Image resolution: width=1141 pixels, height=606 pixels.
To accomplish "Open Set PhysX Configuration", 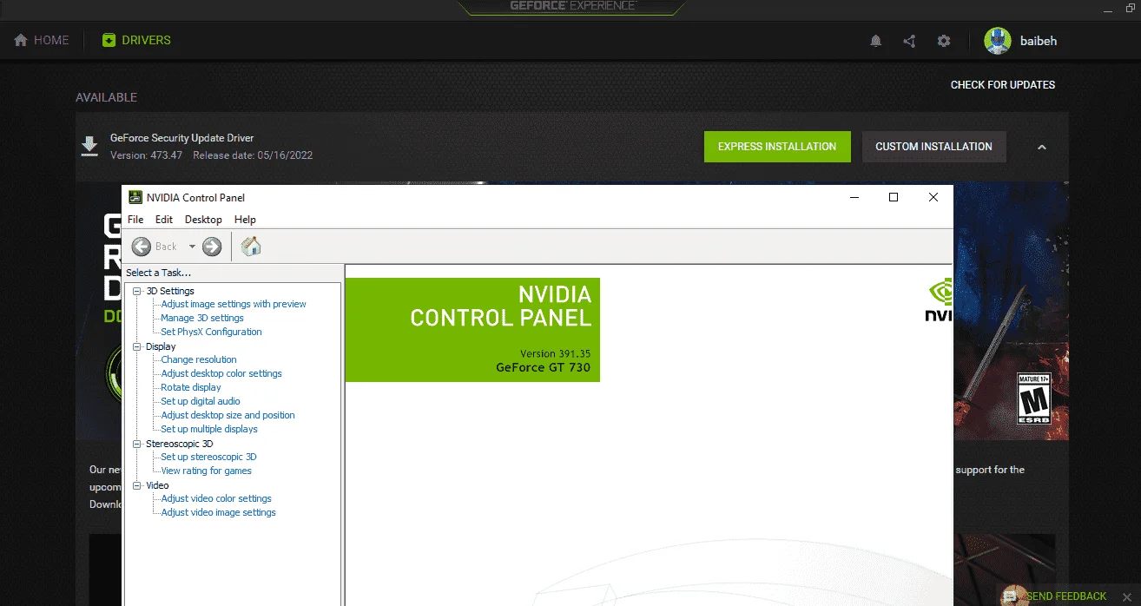I will click(x=211, y=332).
